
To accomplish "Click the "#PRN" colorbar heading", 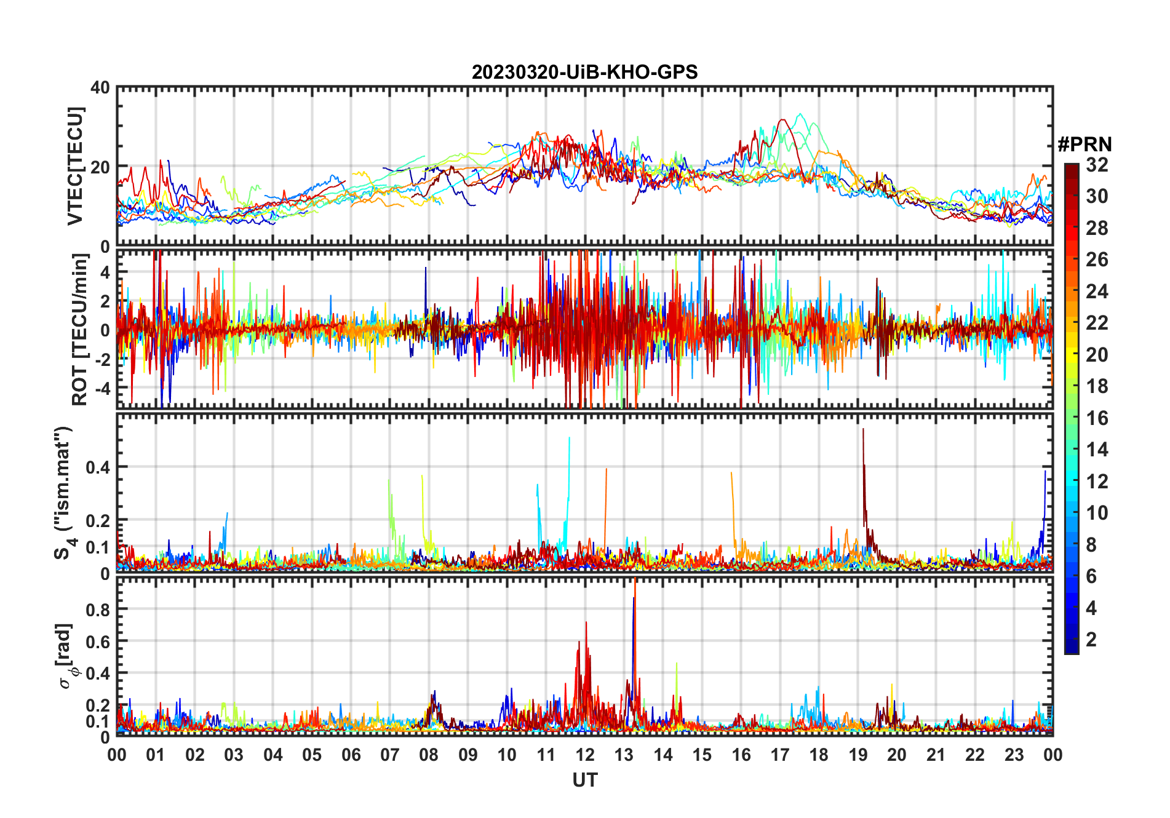I will 1084,145.
